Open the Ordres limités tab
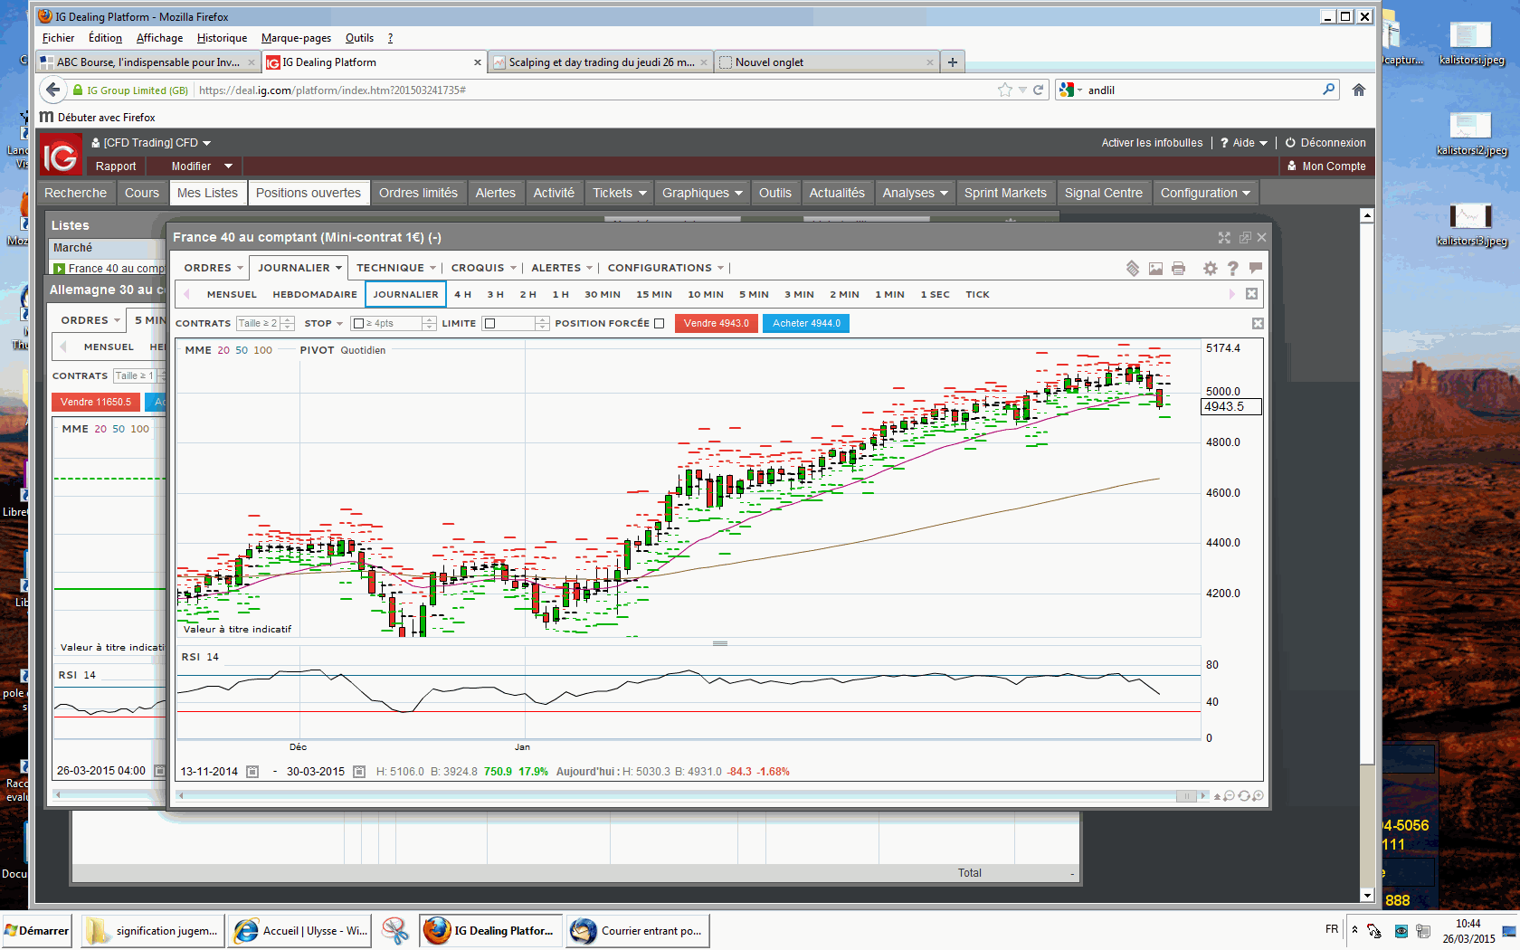Screen dimensions: 1520x950 (x=418, y=193)
